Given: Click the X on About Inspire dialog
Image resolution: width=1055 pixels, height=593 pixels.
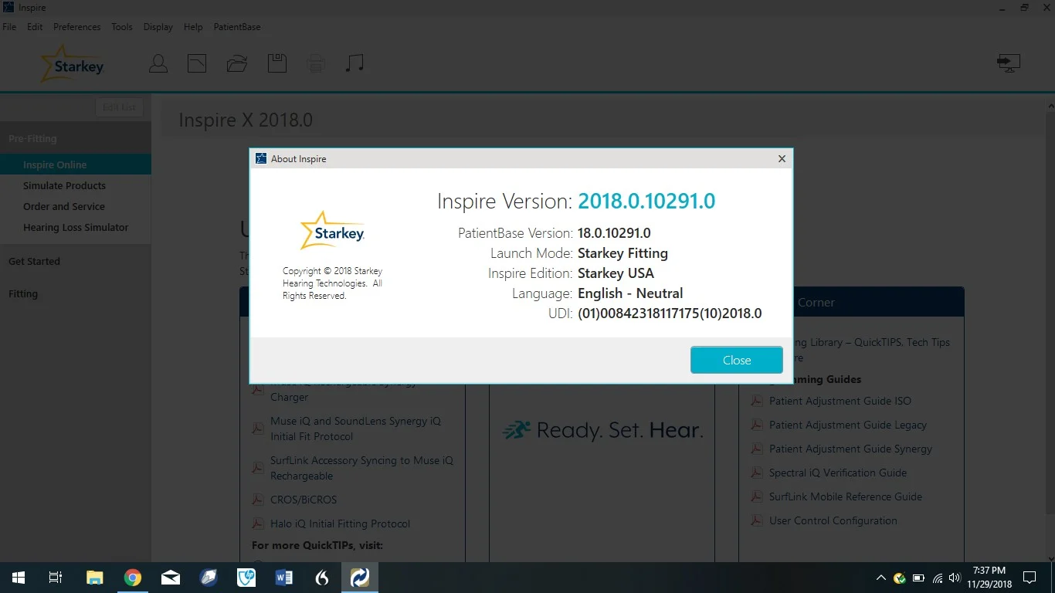Looking at the screenshot, I should point(782,158).
